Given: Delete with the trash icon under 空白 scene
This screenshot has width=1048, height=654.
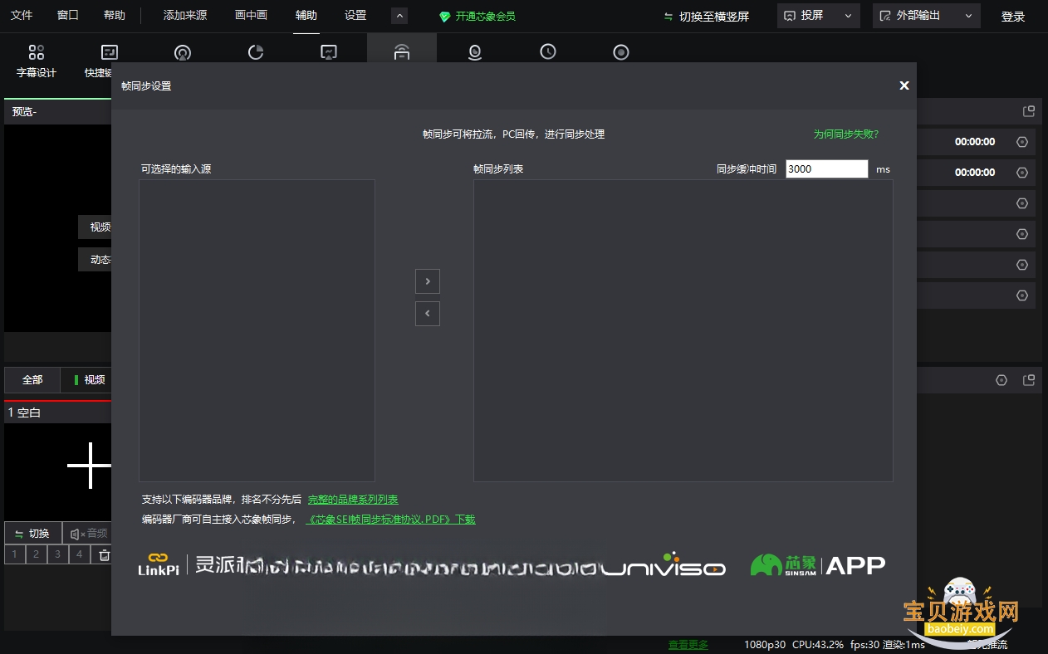Looking at the screenshot, I should [x=104, y=555].
